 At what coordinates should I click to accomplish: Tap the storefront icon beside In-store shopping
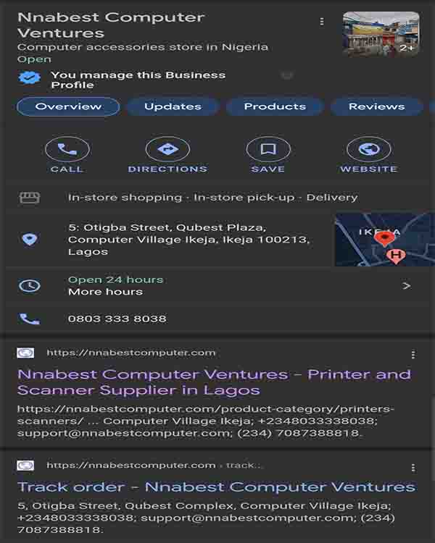pos(30,198)
